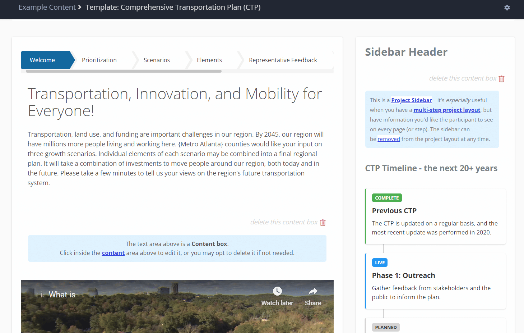Click the Example Content breadcrumb link
Image resolution: width=524 pixels, height=333 pixels.
point(47,7)
